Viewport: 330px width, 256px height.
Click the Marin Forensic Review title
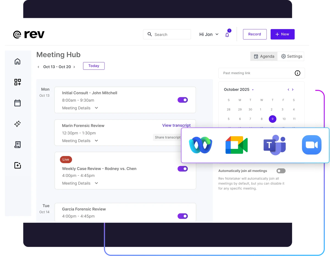coord(83,126)
